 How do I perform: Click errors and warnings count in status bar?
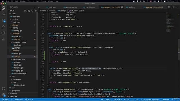[x=29, y=100]
